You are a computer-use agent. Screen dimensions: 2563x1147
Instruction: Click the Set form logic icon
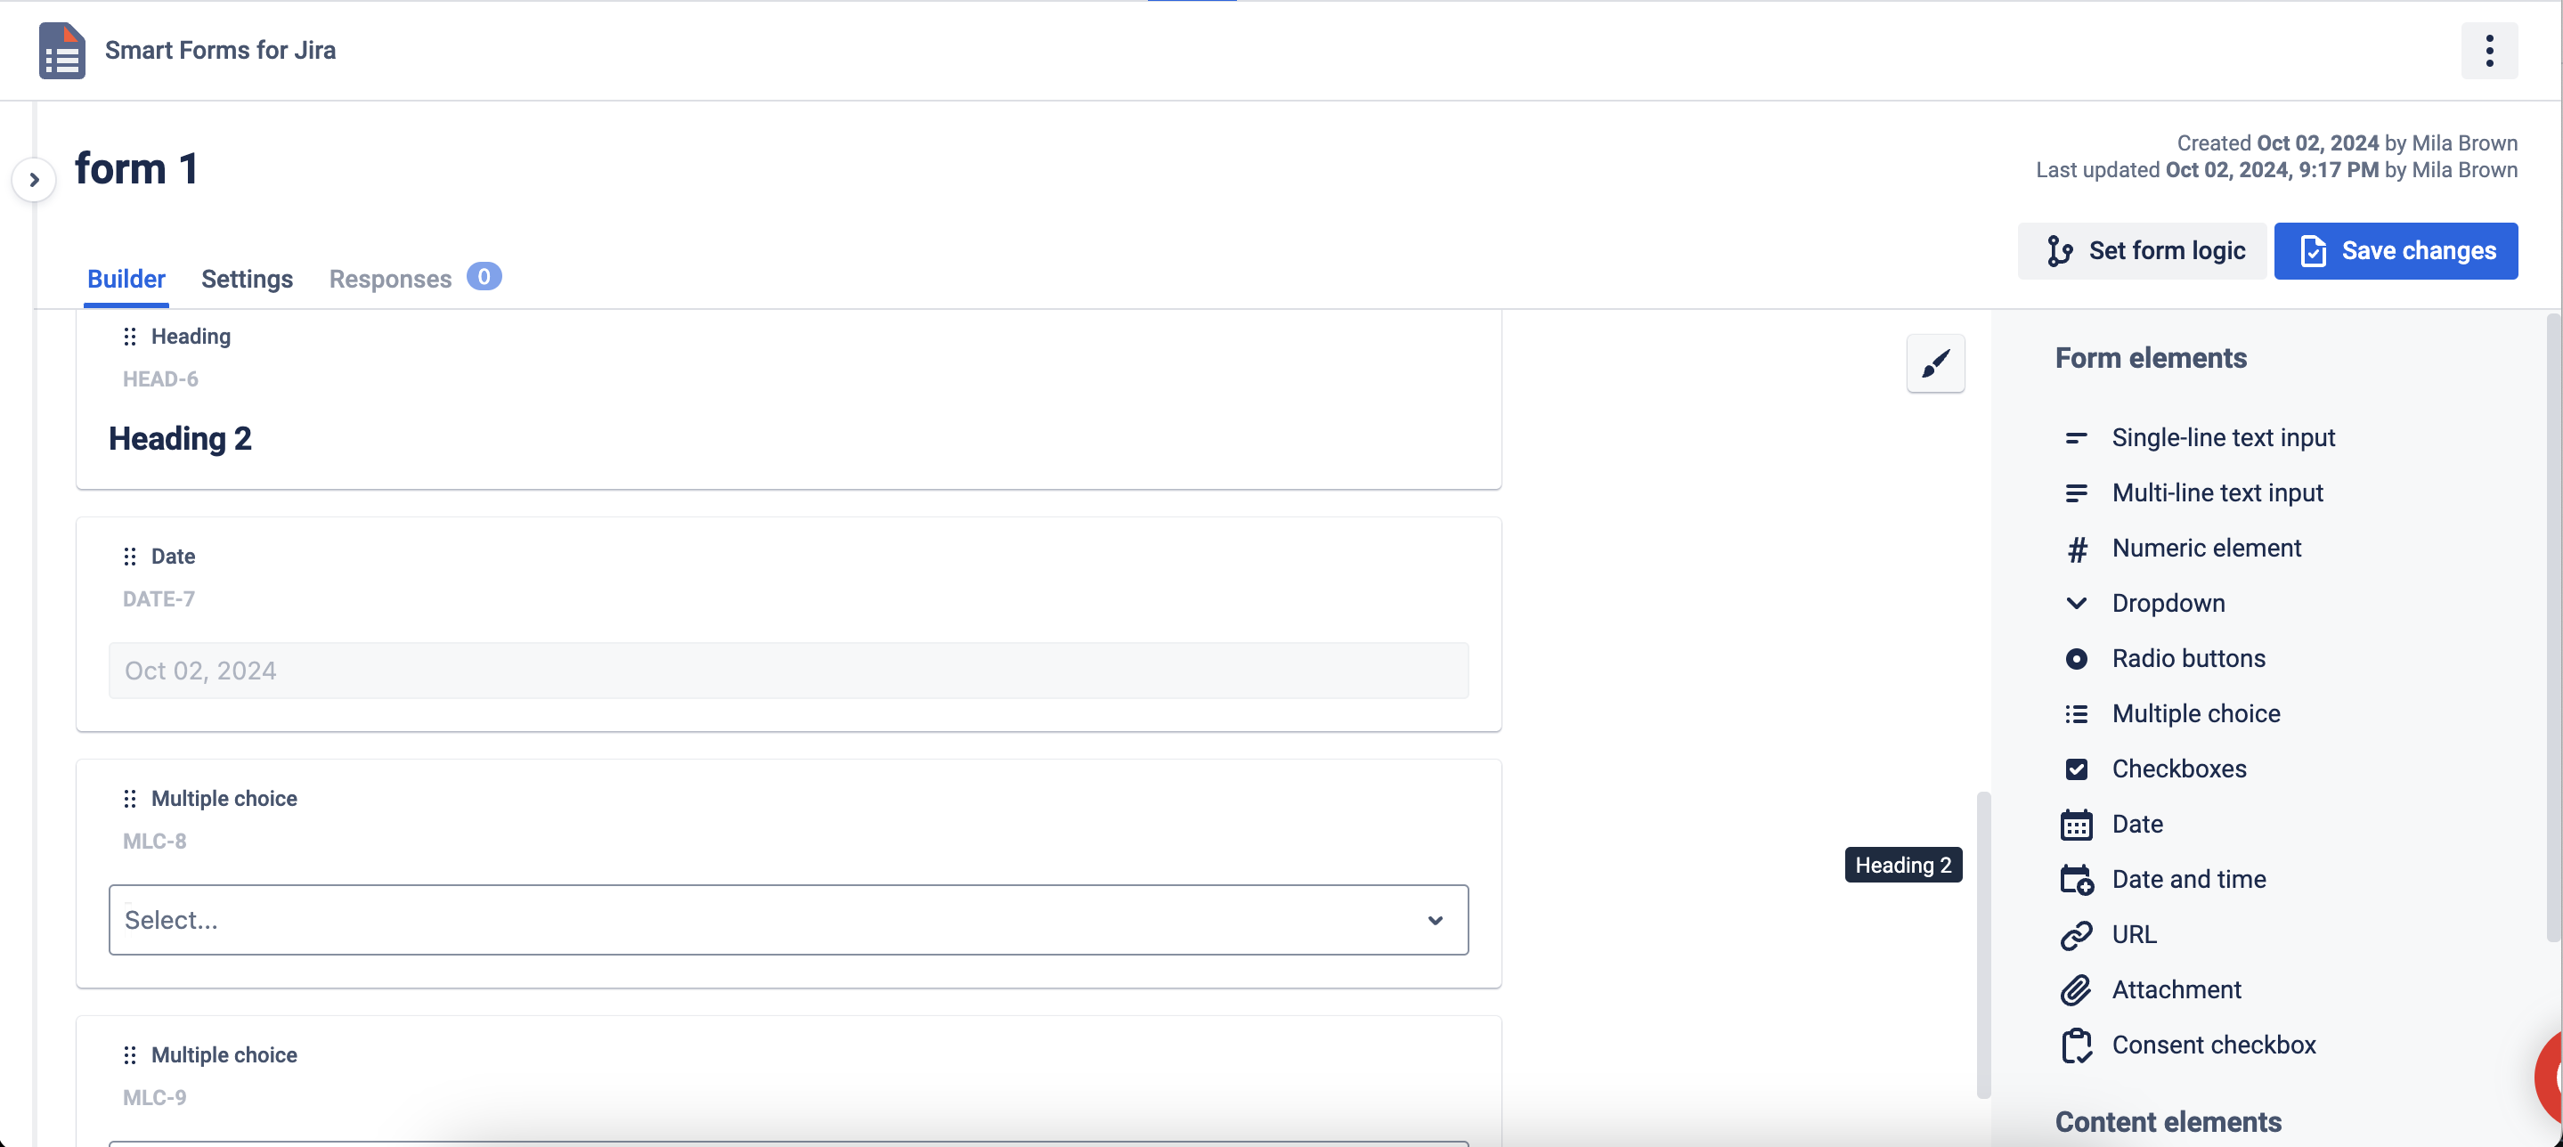(x=2060, y=252)
